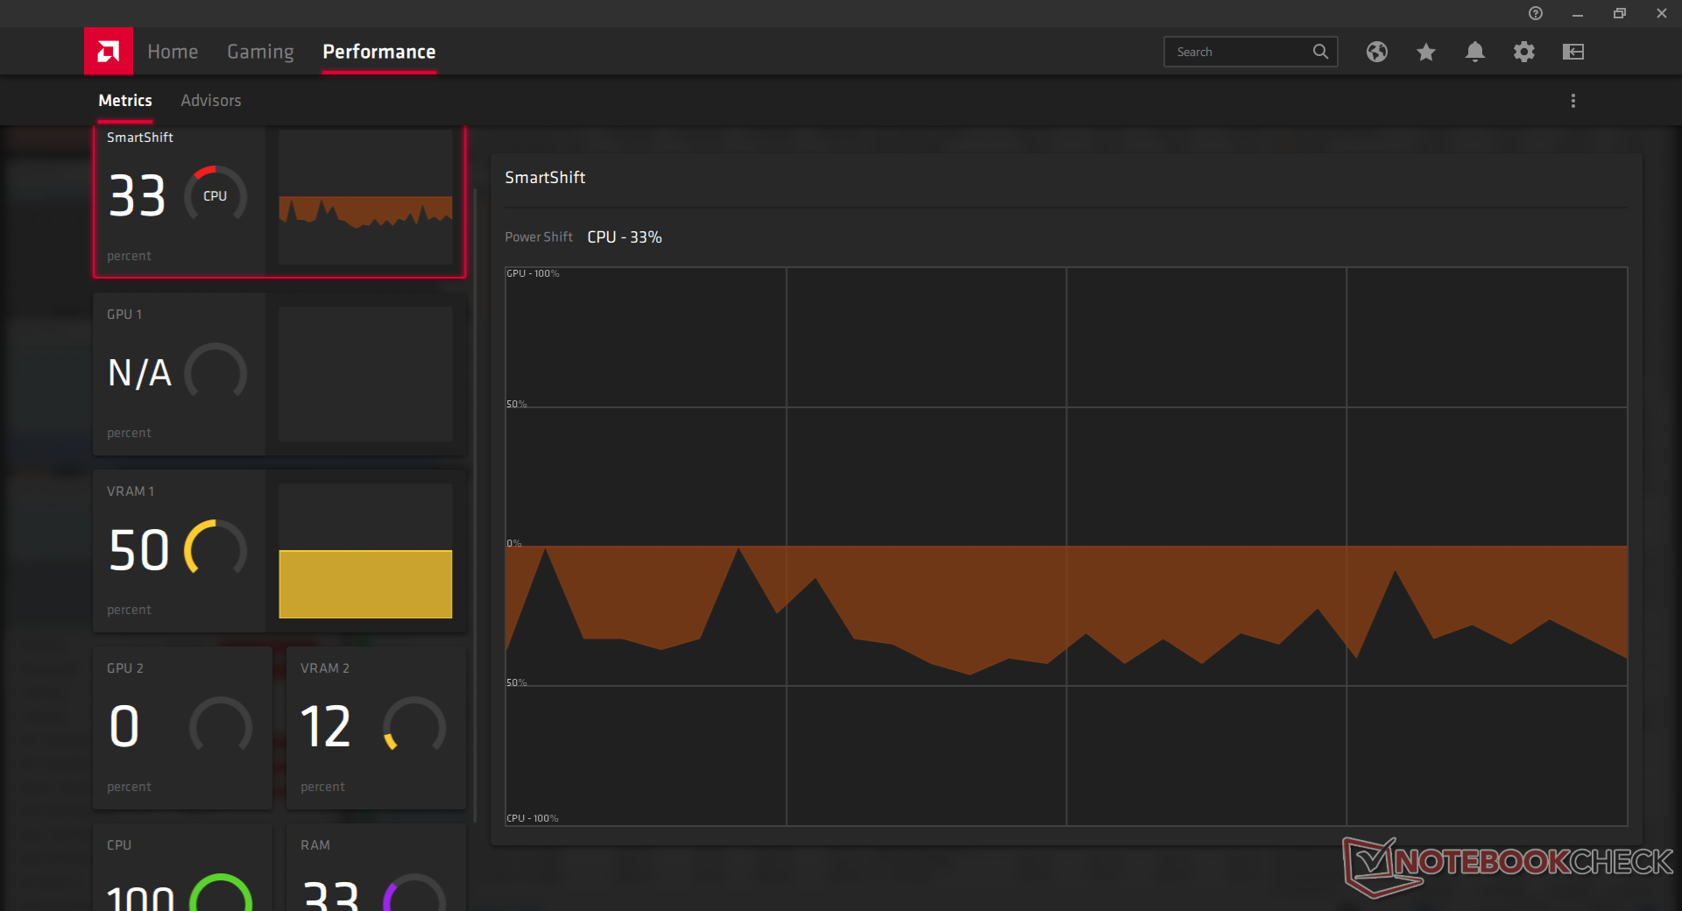Minimize the Radeon Software window
Screen dimensions: 1682x911
point(1578,13)
